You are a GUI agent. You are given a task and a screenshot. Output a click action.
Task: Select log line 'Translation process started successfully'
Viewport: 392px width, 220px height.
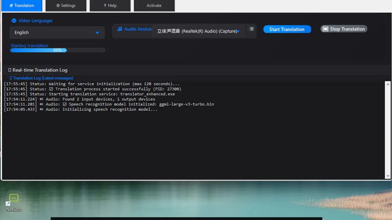(93, 89)
